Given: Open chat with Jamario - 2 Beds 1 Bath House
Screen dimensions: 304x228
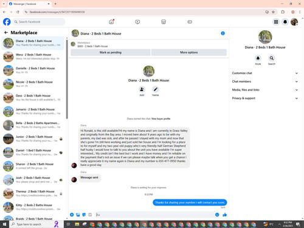Looking at the screenshot, I should pos(33,111).
